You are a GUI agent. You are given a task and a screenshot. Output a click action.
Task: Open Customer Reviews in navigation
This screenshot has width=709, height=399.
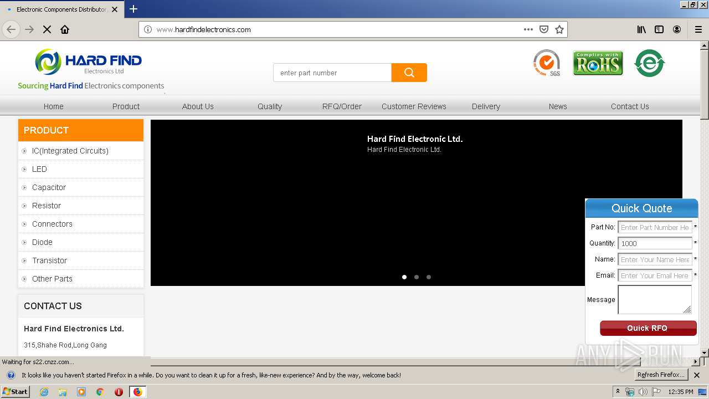[414, 106]
